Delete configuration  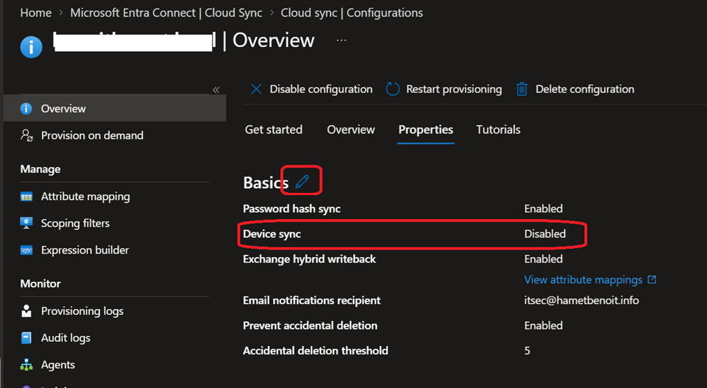pos(575,89)
